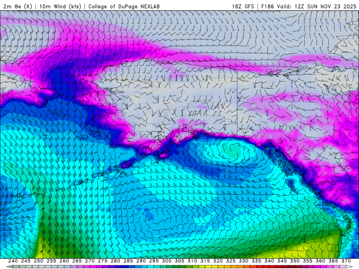Click the 300 colorbar scale label

point(166,261)
